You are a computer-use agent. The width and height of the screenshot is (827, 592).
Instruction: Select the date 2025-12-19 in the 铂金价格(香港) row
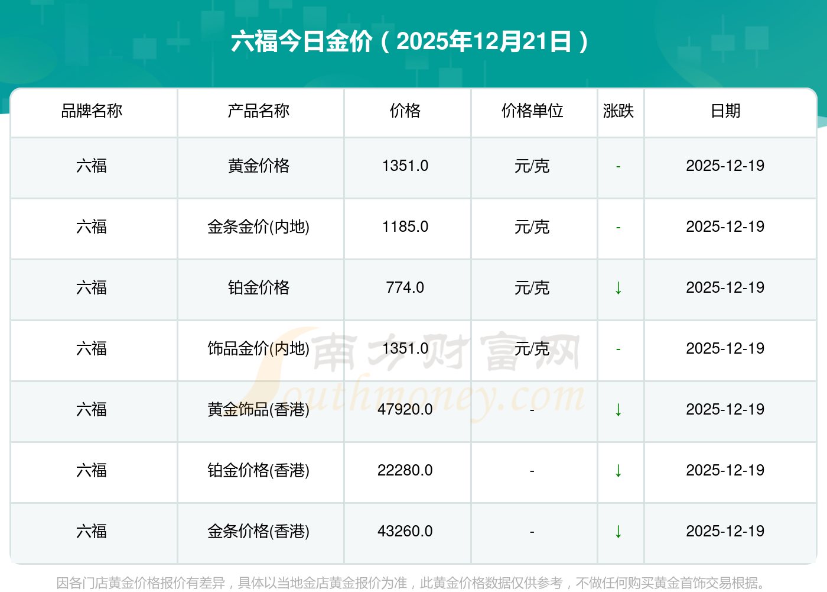(725, 471)
